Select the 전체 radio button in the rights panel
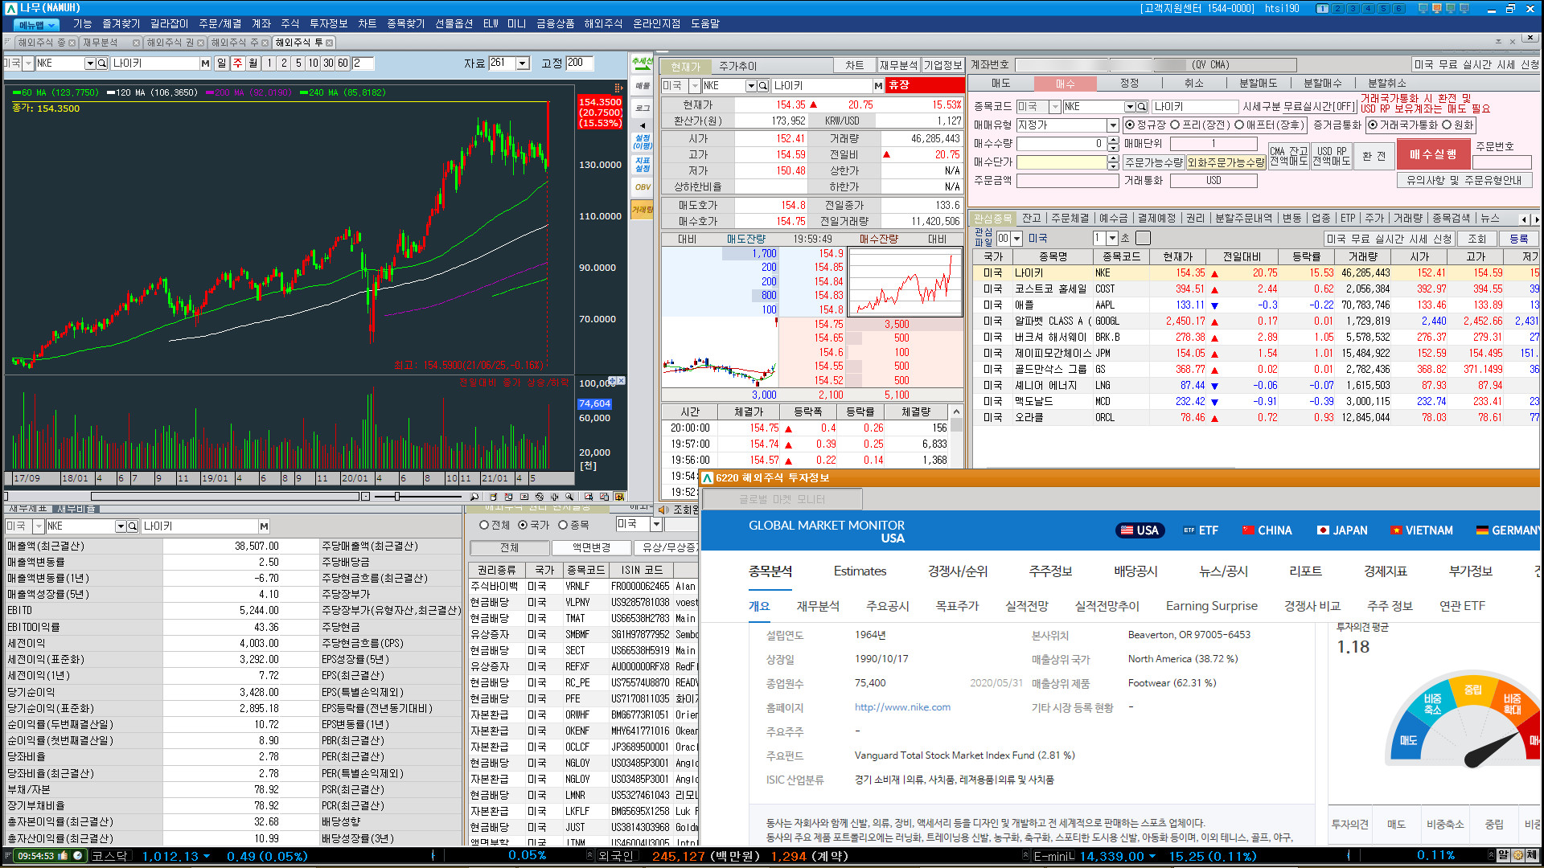This screenshot has height=868, width=1544. click(484, 525)
